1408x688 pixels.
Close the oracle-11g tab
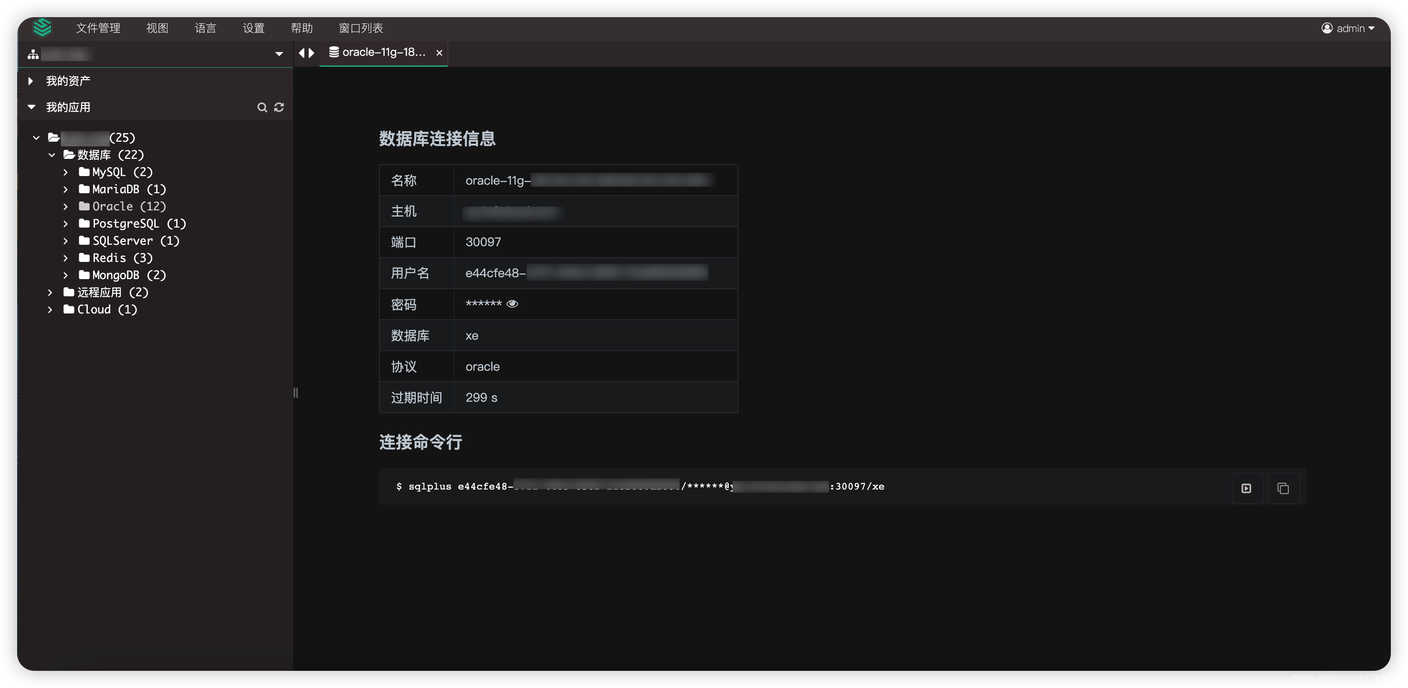[439, 53]
